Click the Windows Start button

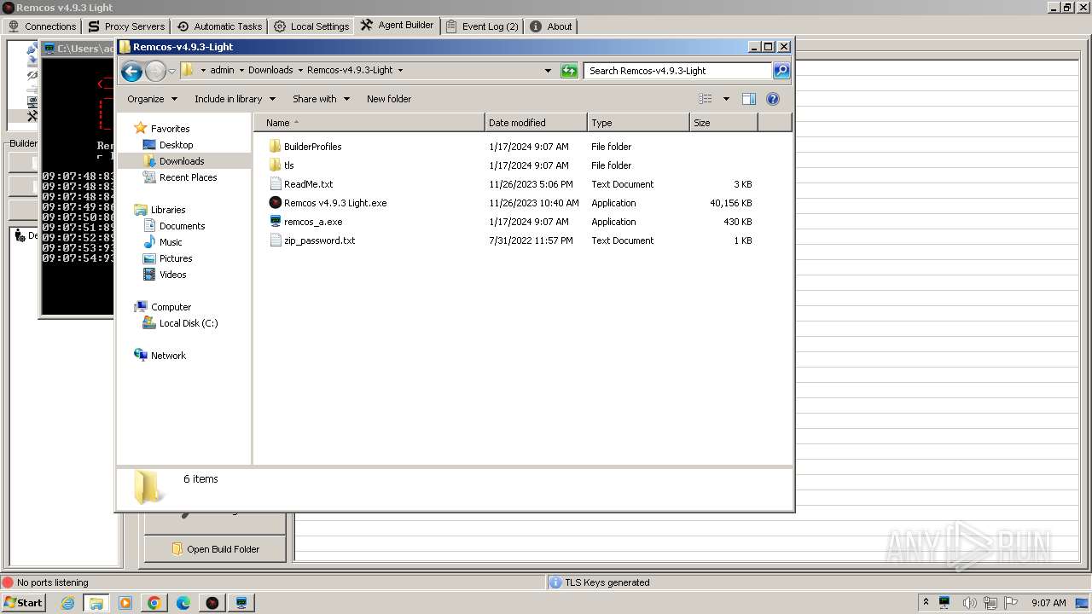tap(23, 603)
